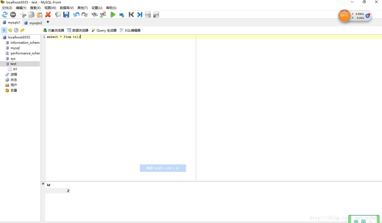Click the Refresh toolbar icon
This screenshot has height=223, width=382.
[x=5, y=15]
